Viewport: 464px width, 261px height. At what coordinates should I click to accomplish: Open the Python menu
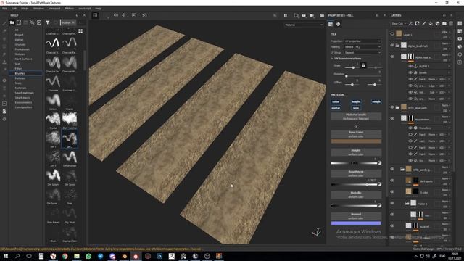pos(70,9)
